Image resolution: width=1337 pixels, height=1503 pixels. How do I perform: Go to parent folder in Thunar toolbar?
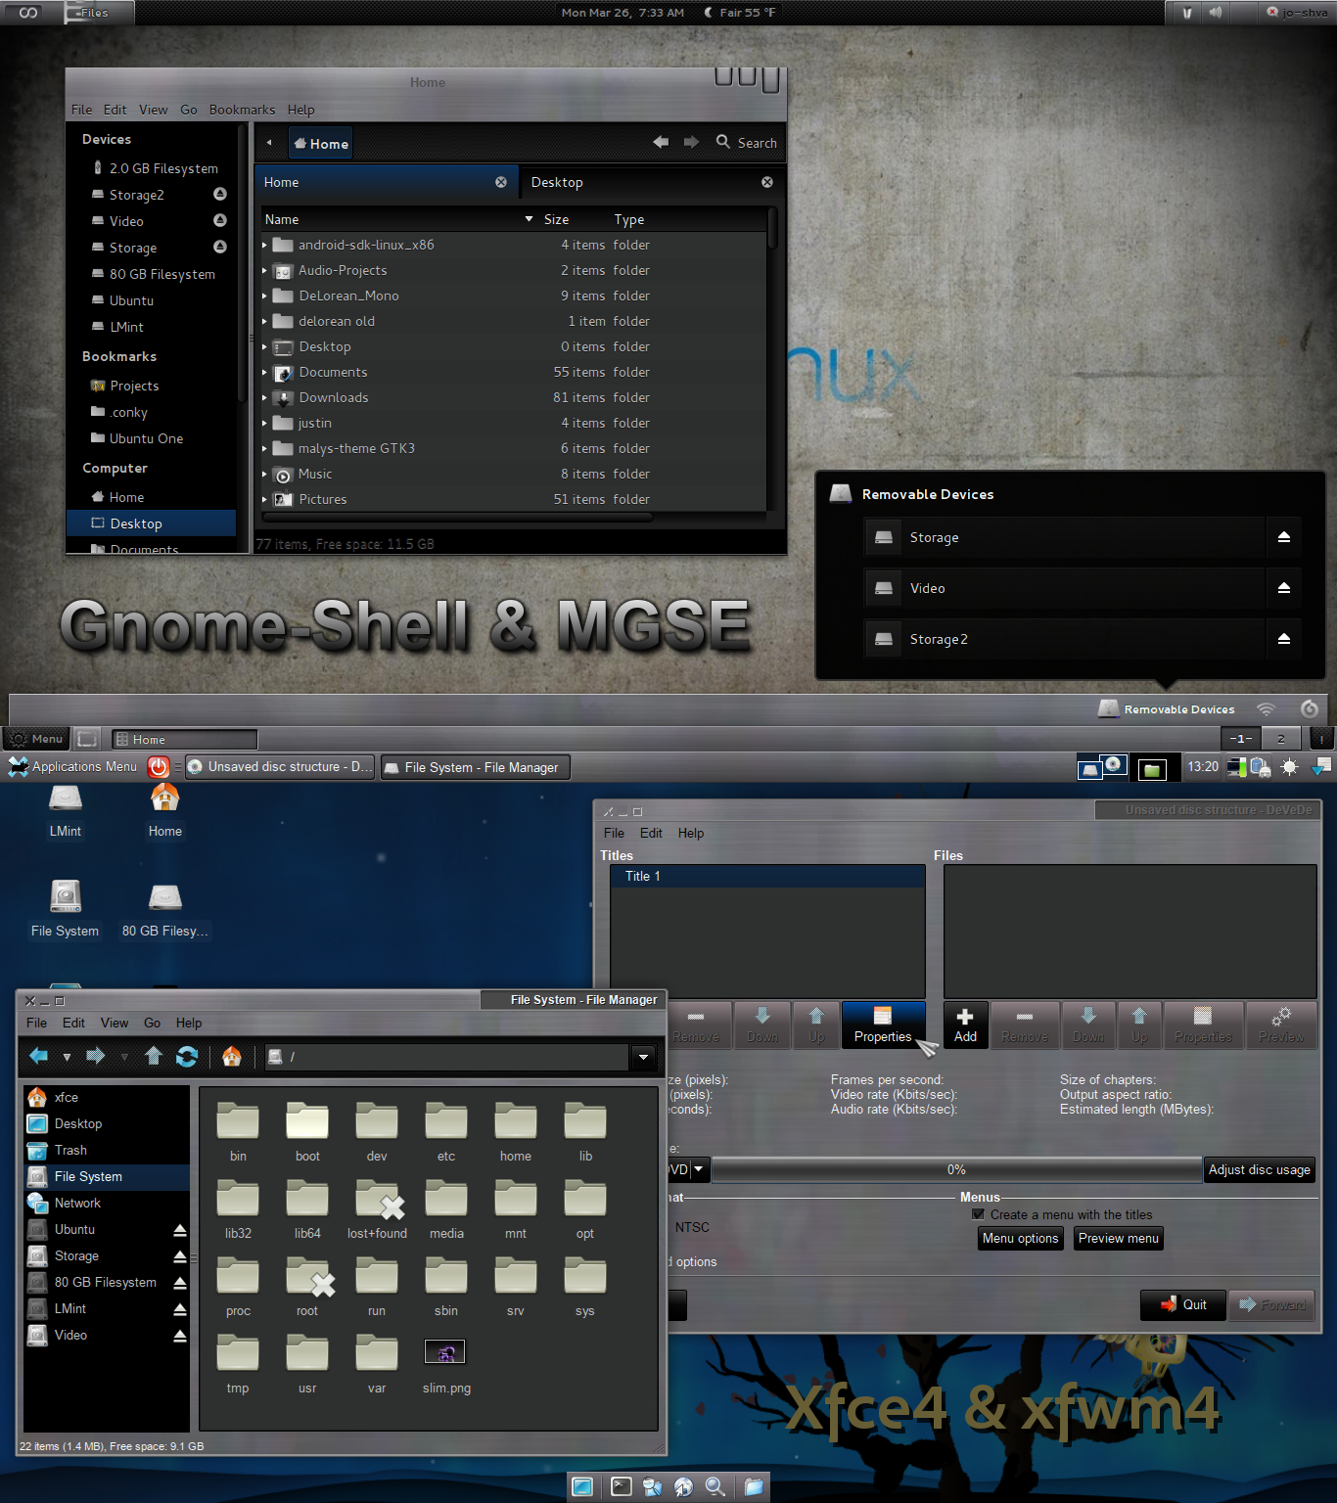[154, 1056]
